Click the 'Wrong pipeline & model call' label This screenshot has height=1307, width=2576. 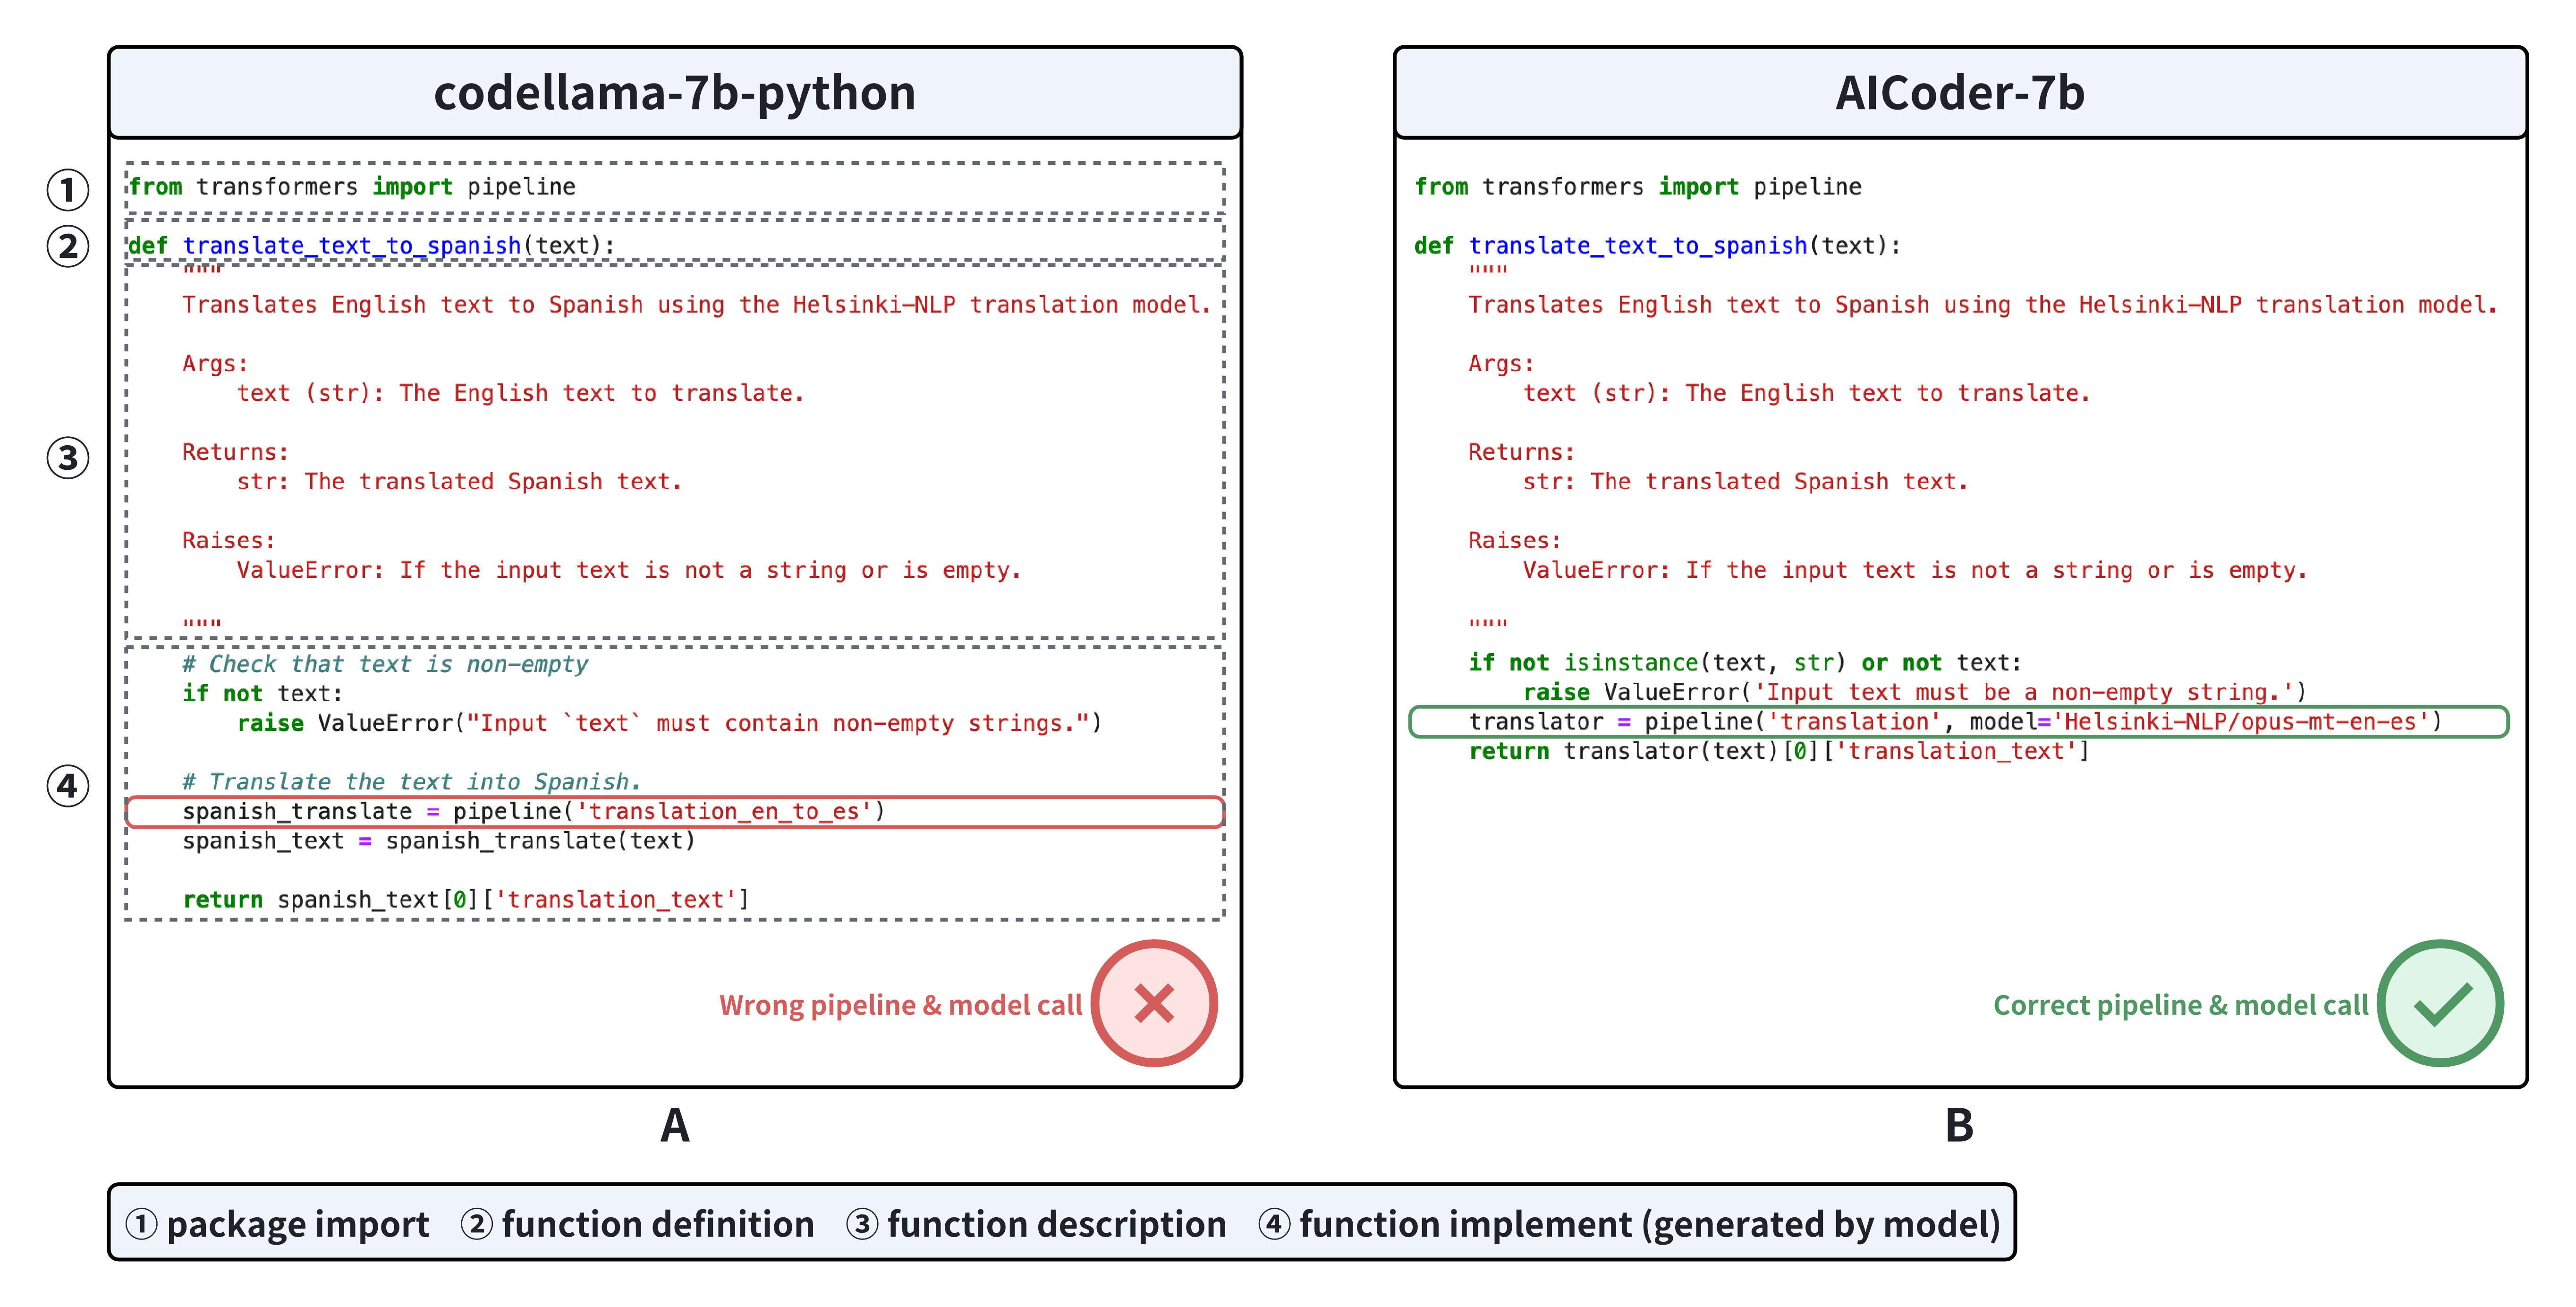tap(900, 1005)
